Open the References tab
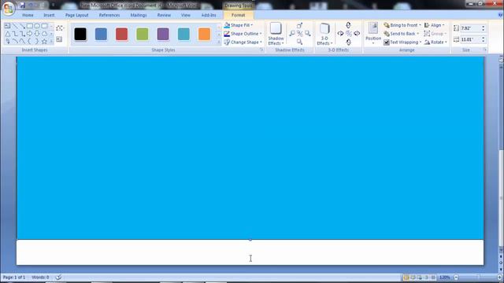 (109, 15)
